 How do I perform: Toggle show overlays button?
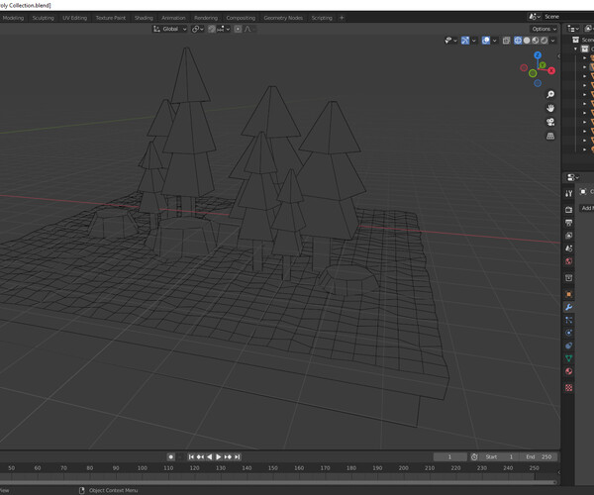(485, 41)
